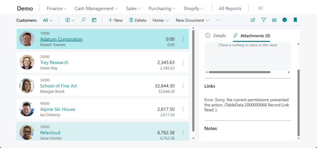Open the hamburger navigation menu

tap(260, 8)
